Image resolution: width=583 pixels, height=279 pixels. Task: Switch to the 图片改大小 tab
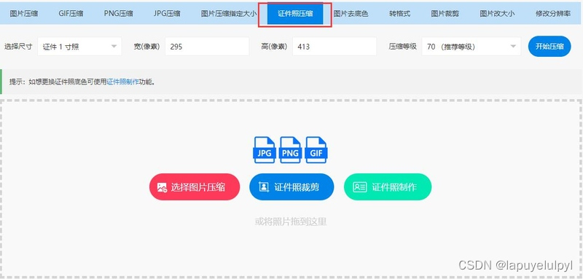pyautogui.click(x=497, y=14)
